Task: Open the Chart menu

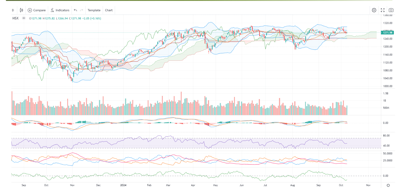Action: (x=109, y=10)
